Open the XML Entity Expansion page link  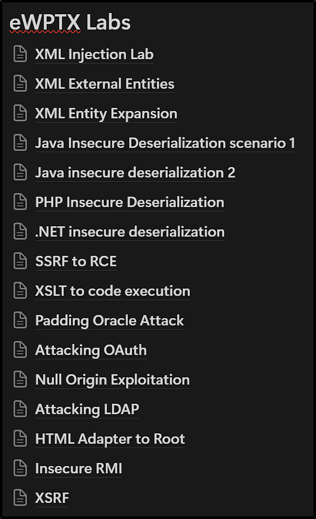(x=106, y=113)
